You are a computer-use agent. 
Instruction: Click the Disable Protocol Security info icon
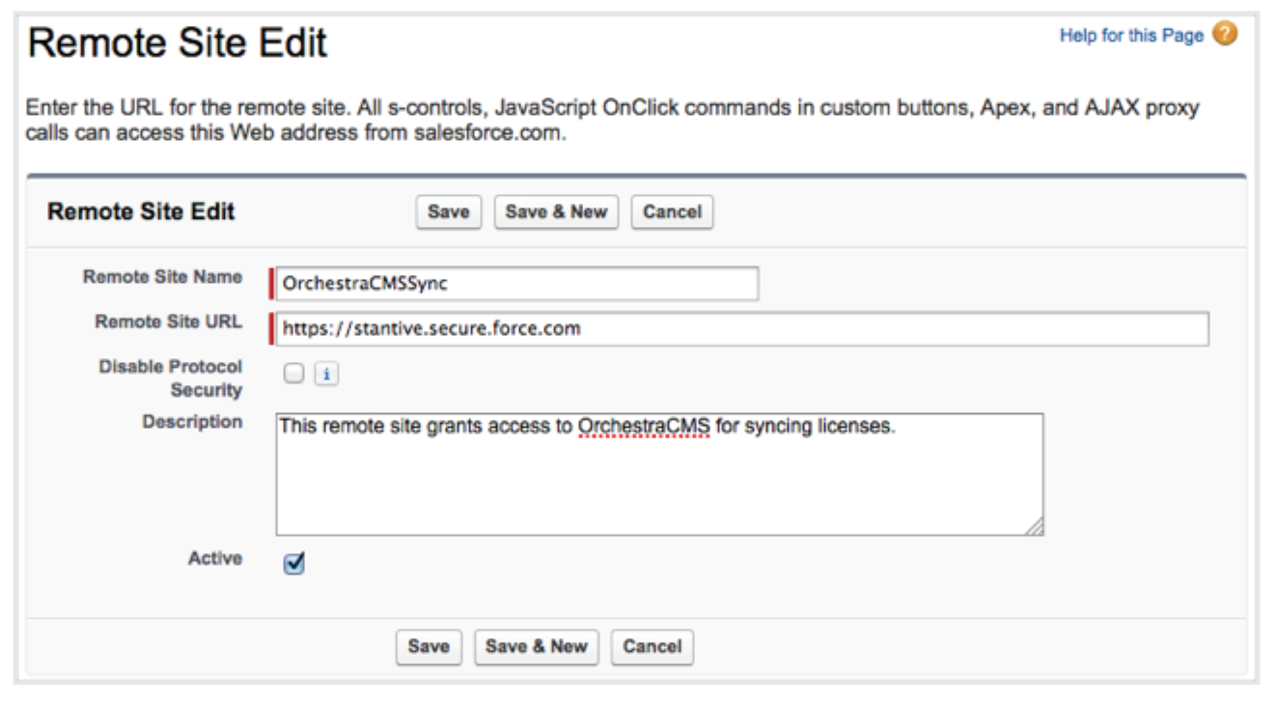[326, 375]
